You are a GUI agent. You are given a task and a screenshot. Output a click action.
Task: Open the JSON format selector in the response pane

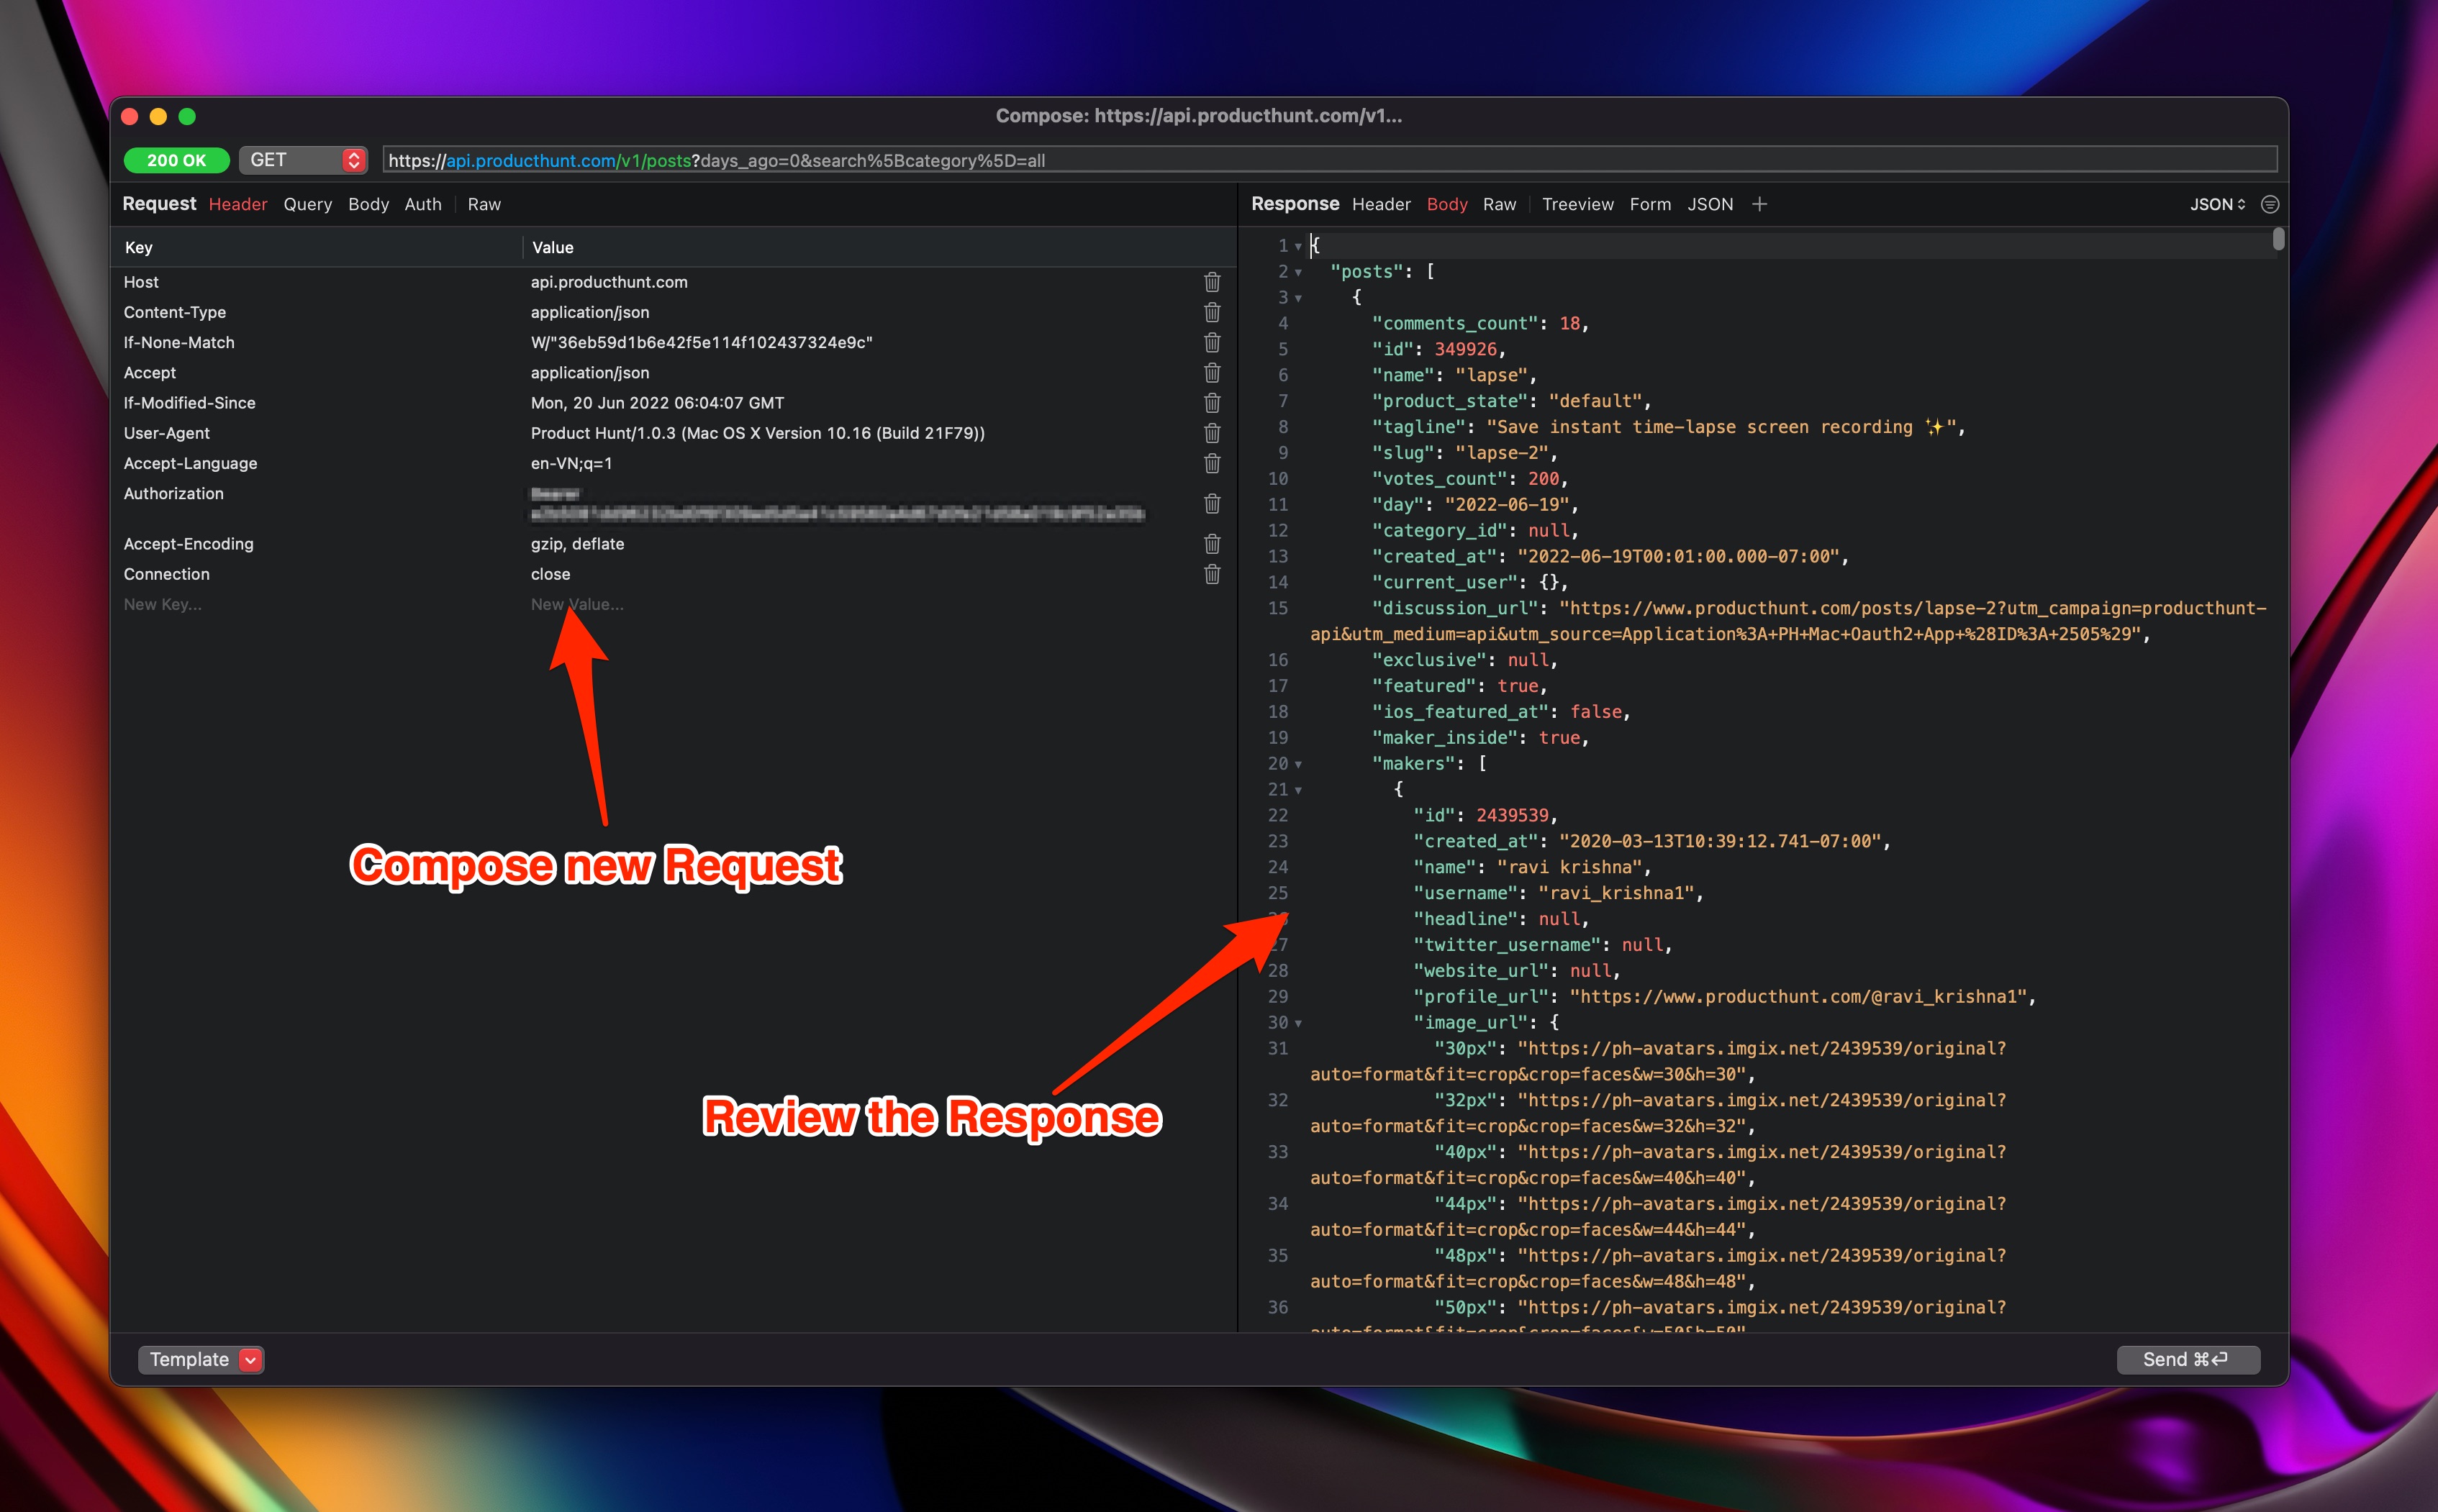(2217, 204)
